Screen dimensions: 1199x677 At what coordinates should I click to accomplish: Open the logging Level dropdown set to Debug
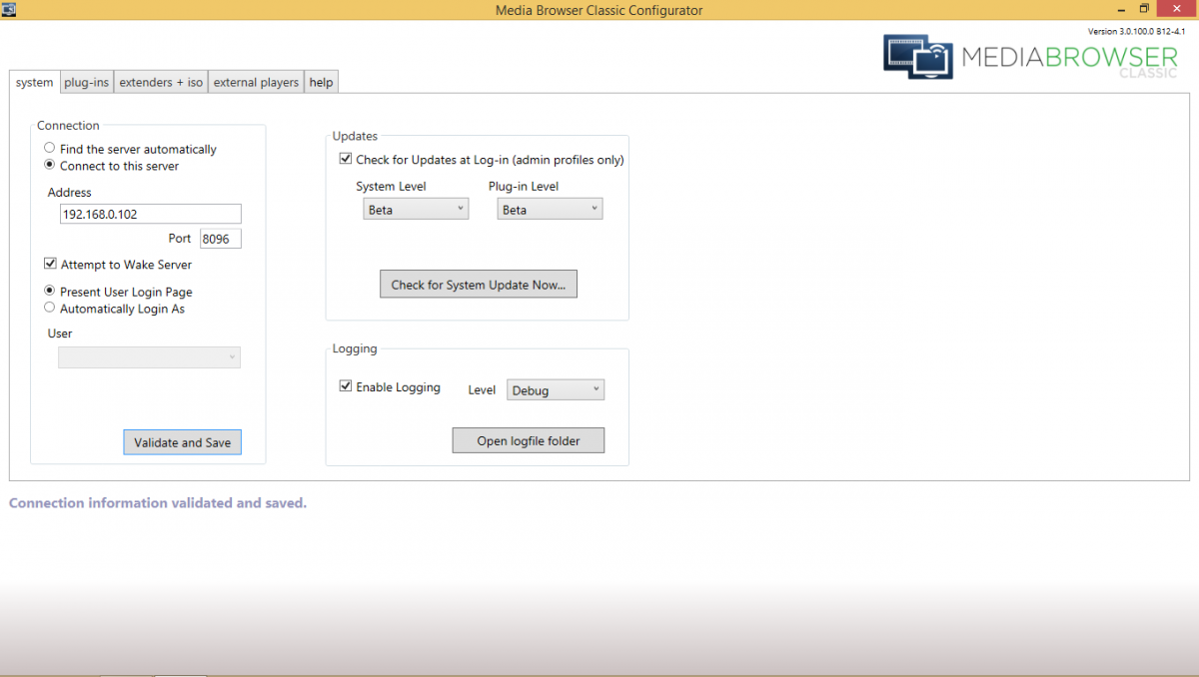tap(556, 389)
